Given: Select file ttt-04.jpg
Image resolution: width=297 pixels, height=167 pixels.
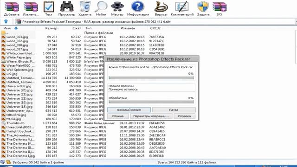Looking at the screenshot, I should click(x=13, y=119).
